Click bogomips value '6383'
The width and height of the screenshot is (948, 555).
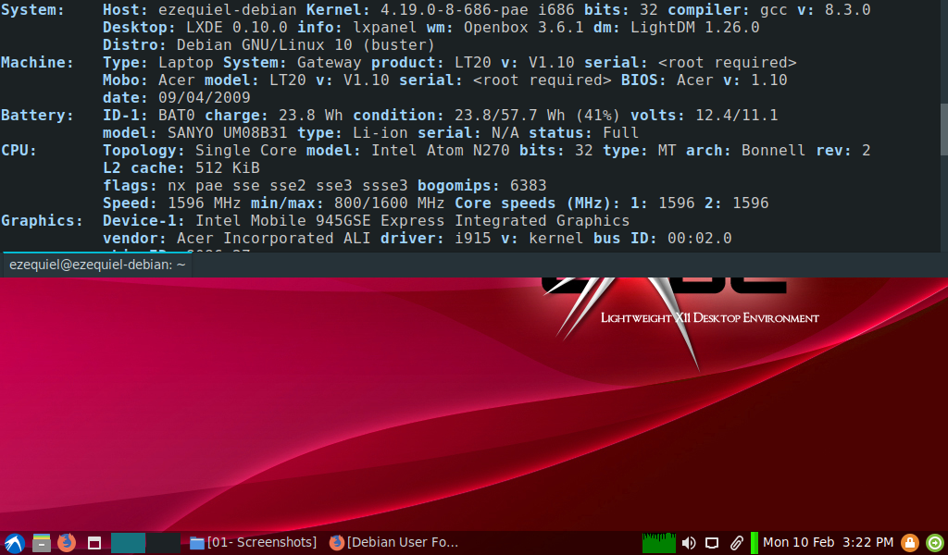[529, 185]
